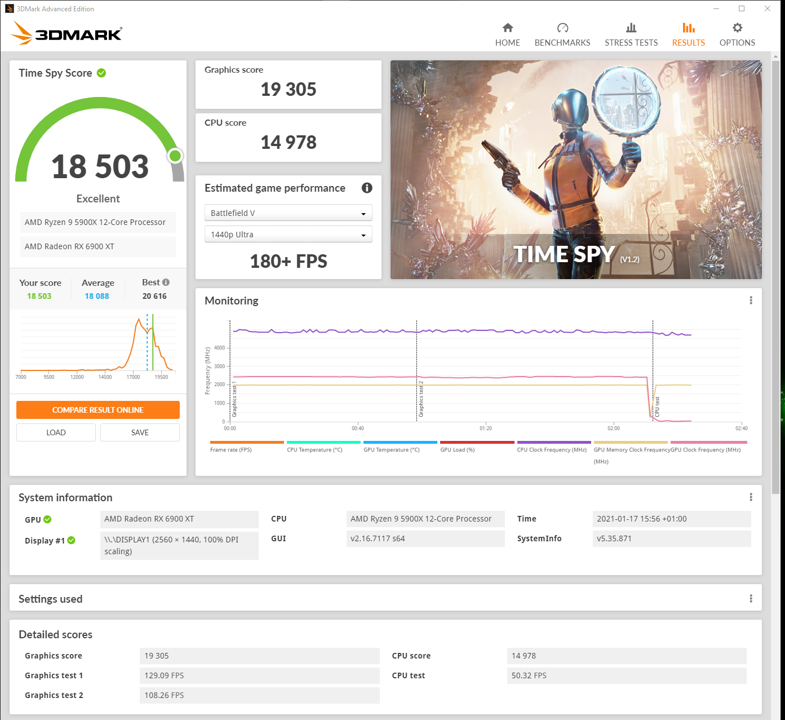The height and width of the screenshot is (720, 785).
Task: Open the Estimated game performance info icon
Action: [x=367, y=188]
